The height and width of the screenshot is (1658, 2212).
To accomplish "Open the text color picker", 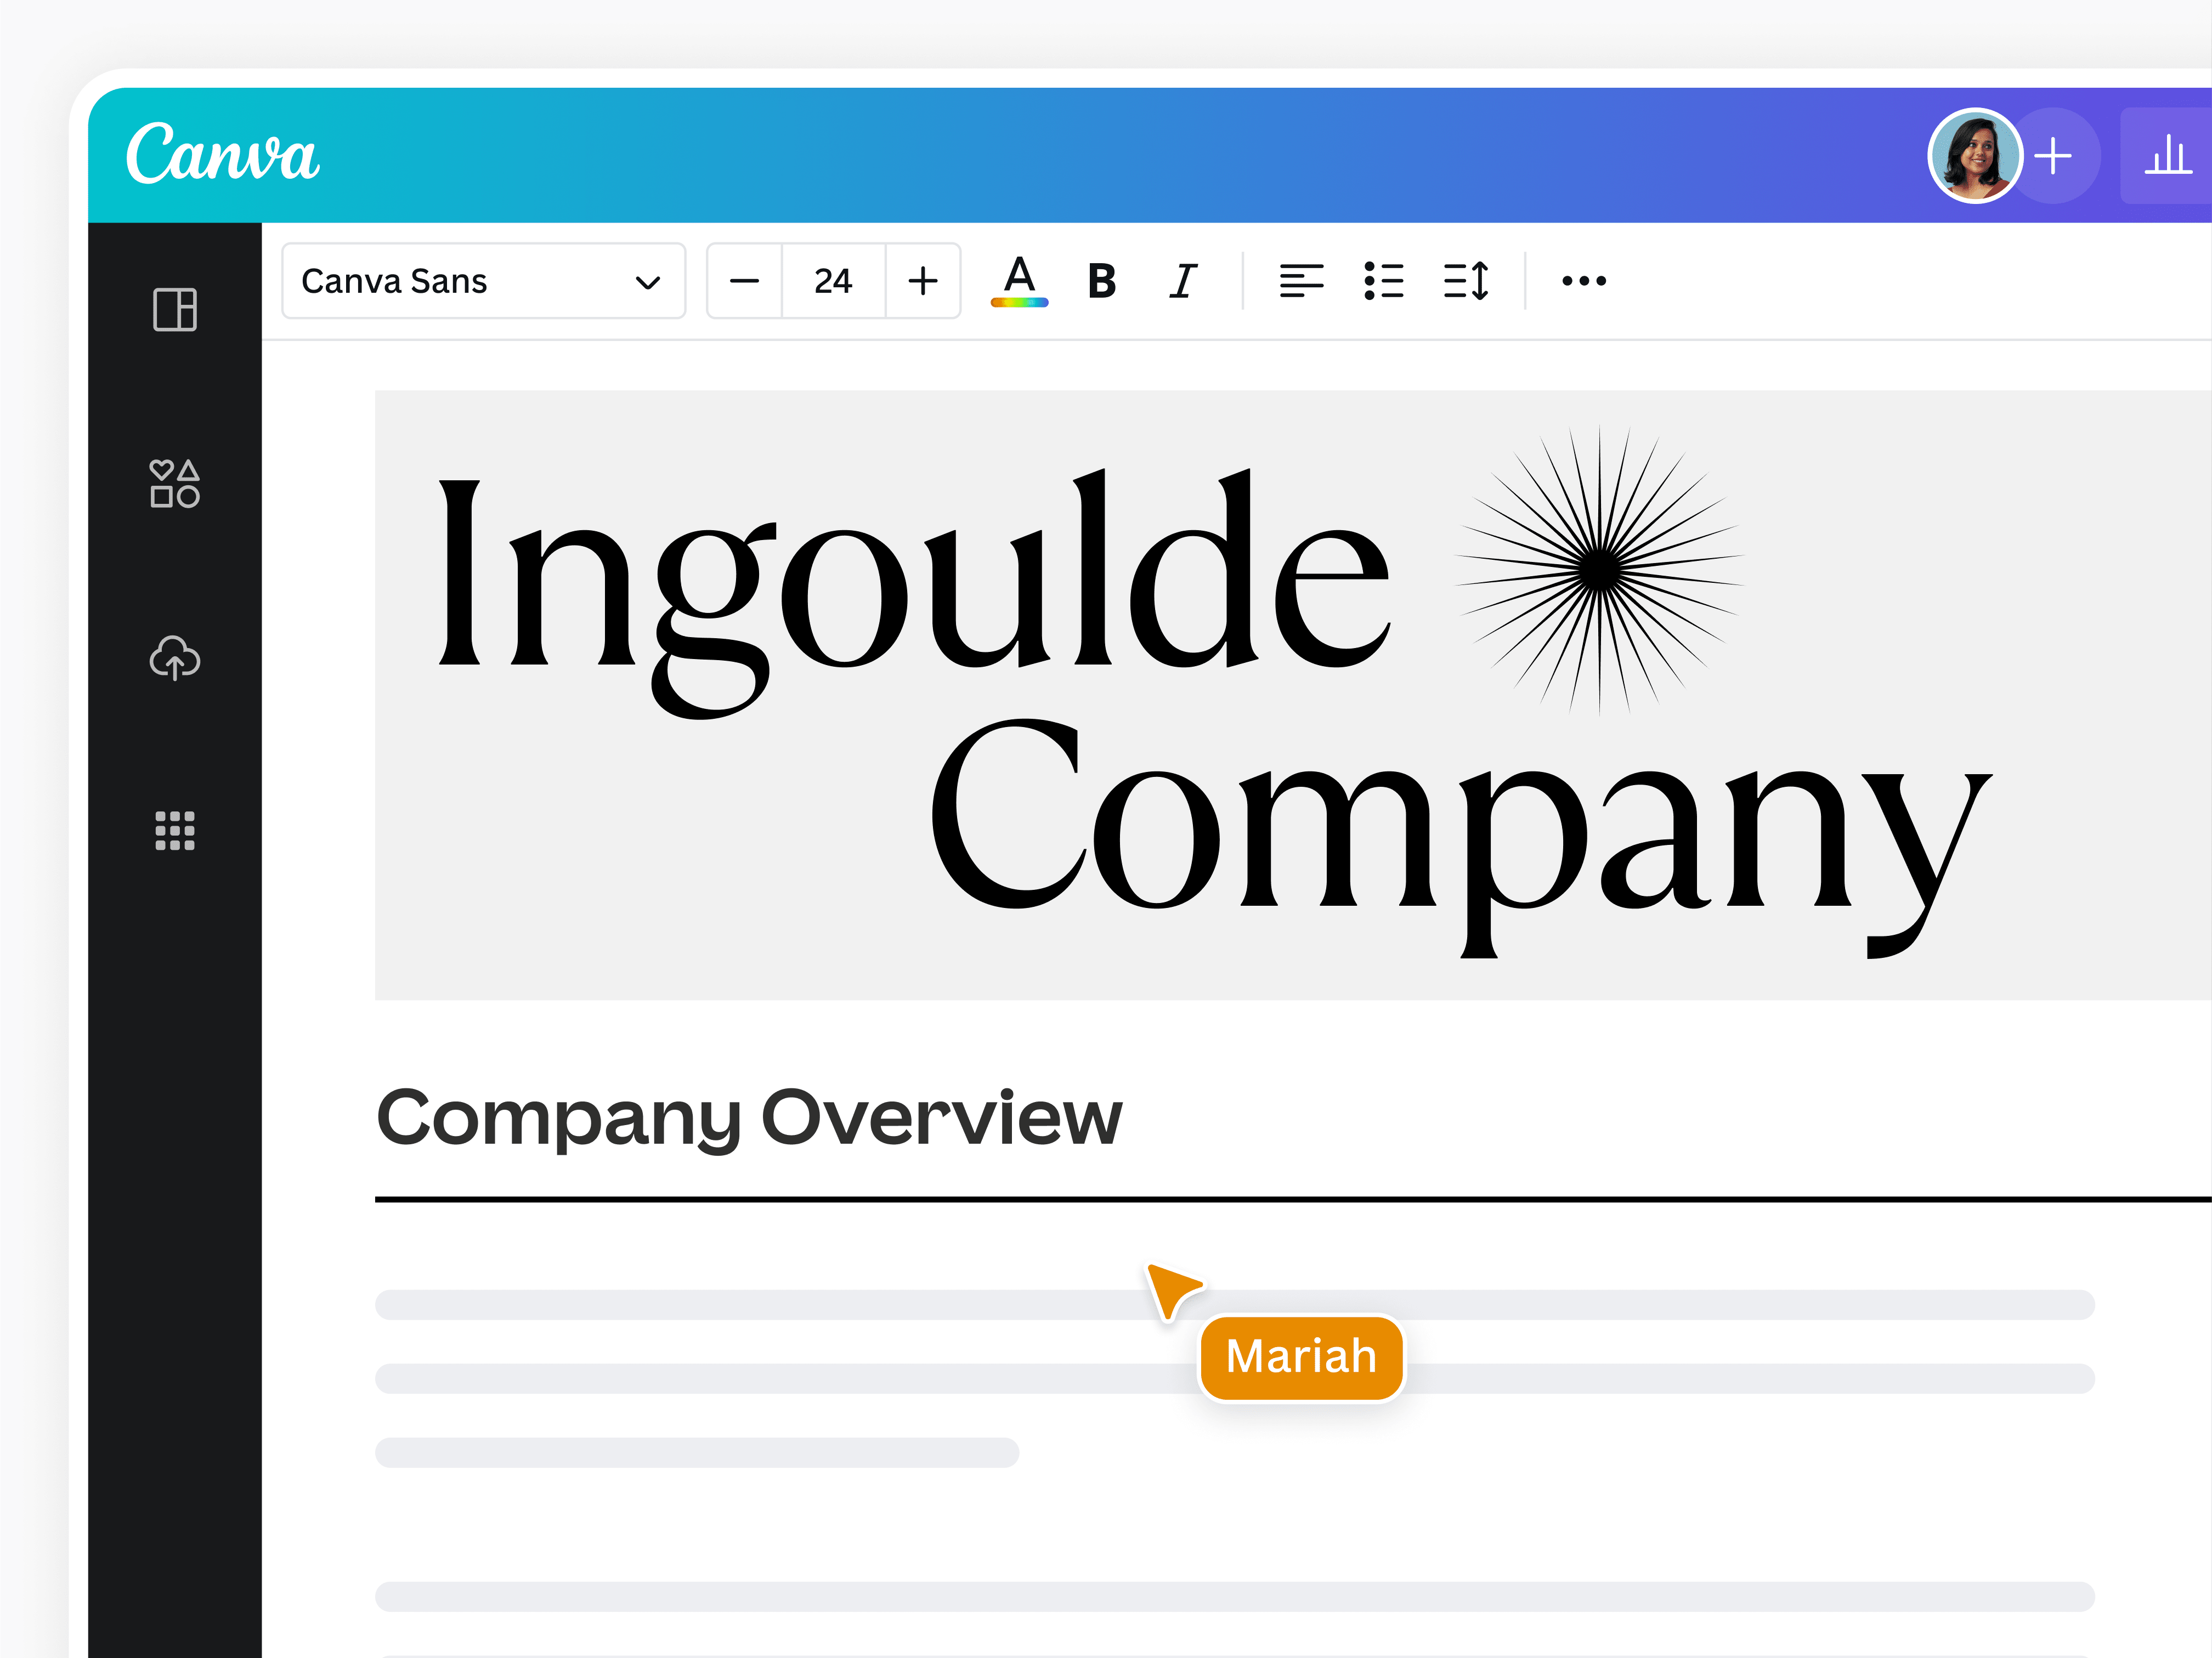I will click(1018, 281).
